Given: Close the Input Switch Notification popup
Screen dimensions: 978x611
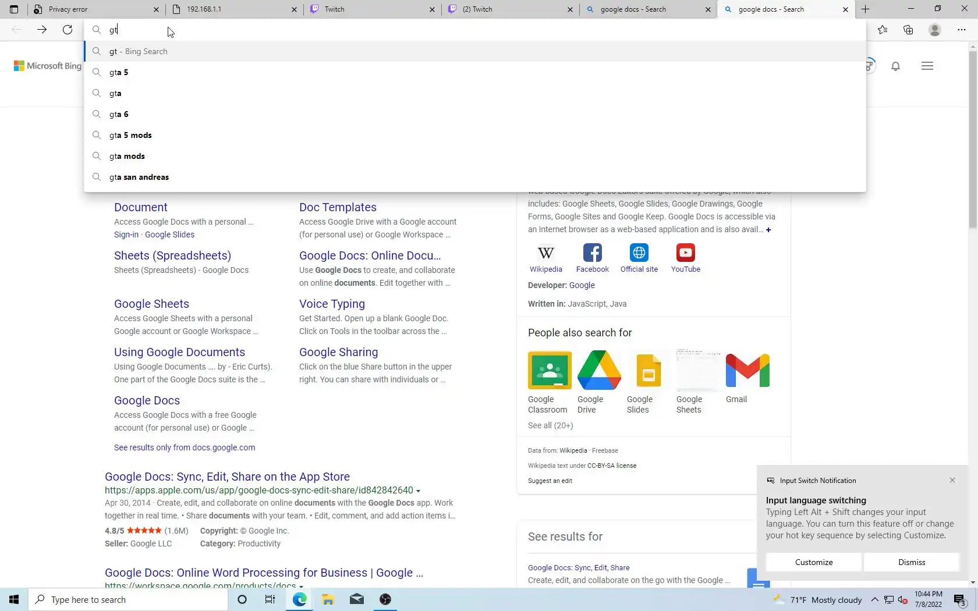Looking at the screenshot, I should (952, 480).
